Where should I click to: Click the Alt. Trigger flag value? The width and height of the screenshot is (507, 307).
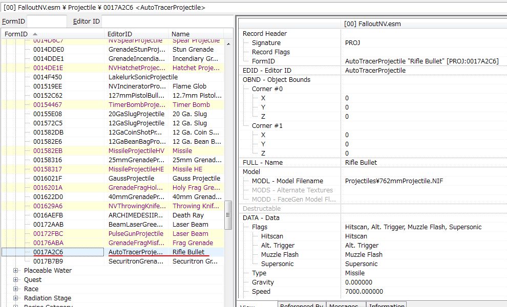coord(362,245)
